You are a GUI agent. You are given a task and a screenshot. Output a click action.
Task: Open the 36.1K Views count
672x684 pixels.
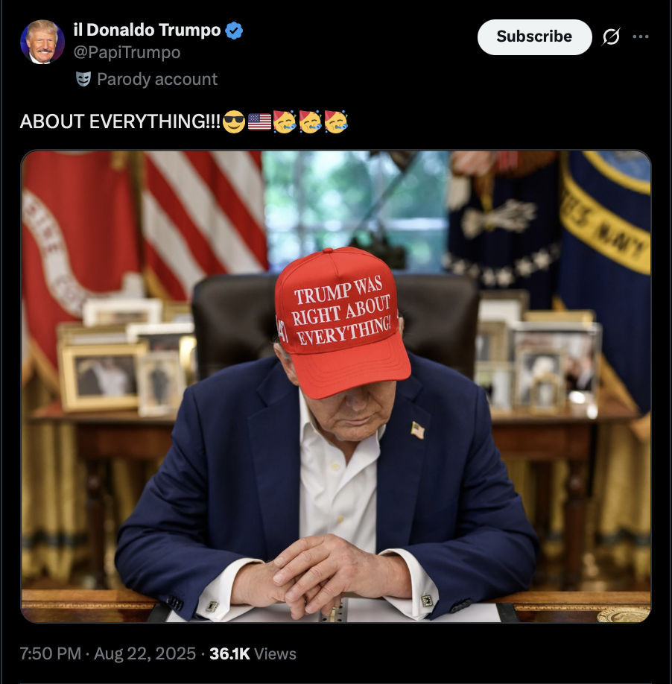click(x=253, y=653)
